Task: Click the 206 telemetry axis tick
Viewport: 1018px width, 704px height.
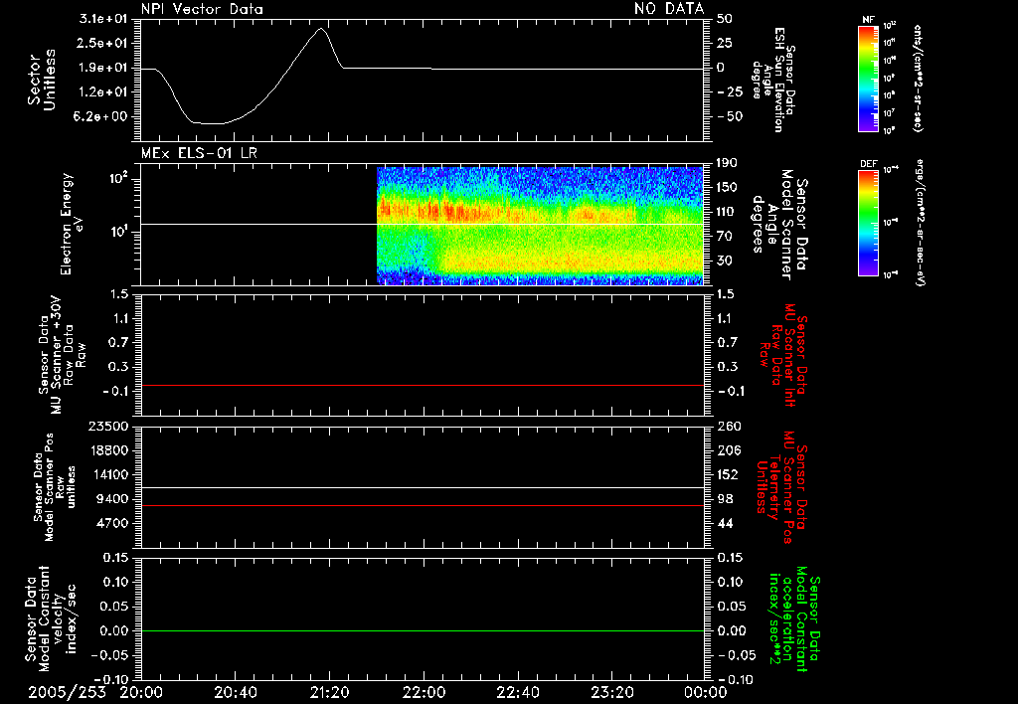Action: (730, 450)
